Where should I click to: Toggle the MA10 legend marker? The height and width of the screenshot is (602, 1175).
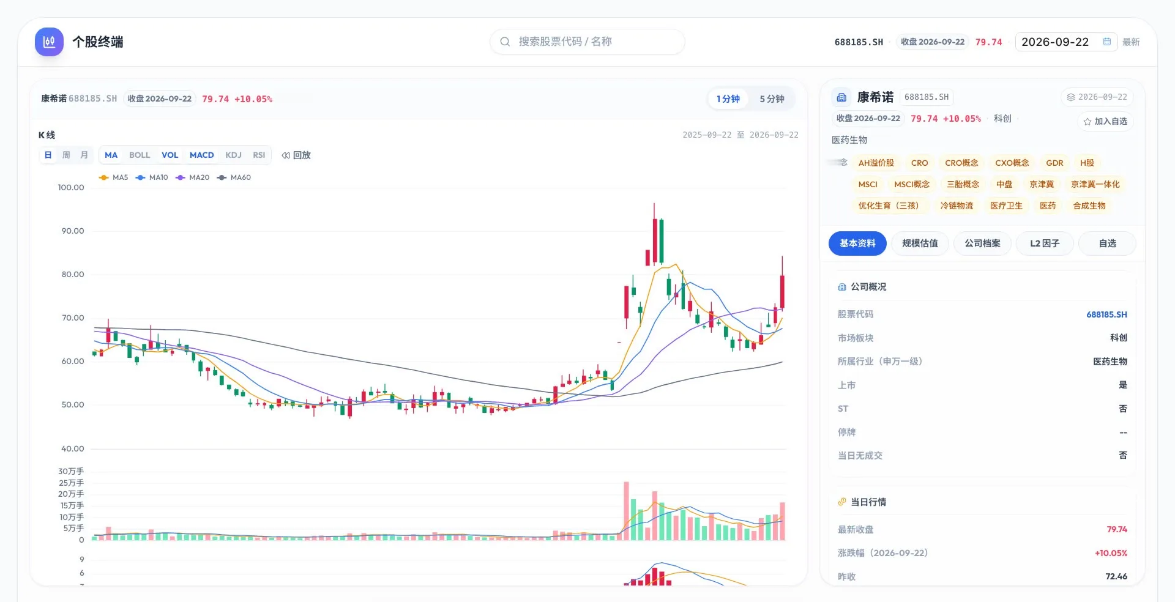click(x=140, y=177)
